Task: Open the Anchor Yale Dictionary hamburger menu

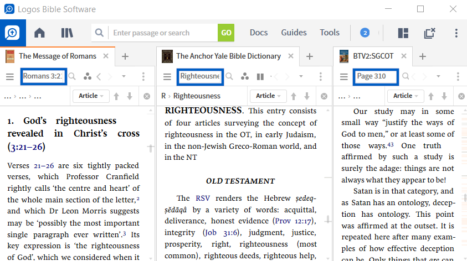Action: tap(167, 77)
